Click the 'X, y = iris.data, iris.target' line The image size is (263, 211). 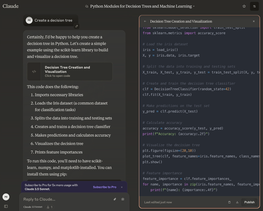coord(171,55)
